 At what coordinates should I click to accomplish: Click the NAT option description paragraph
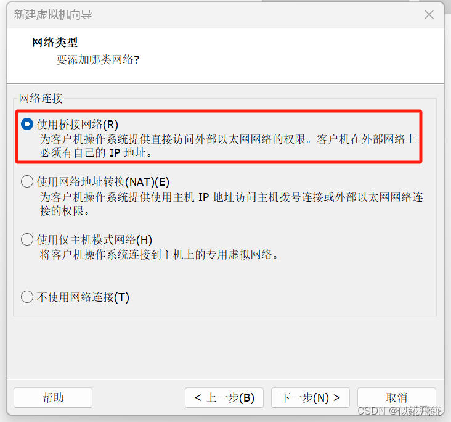click(x=231, y=204)
